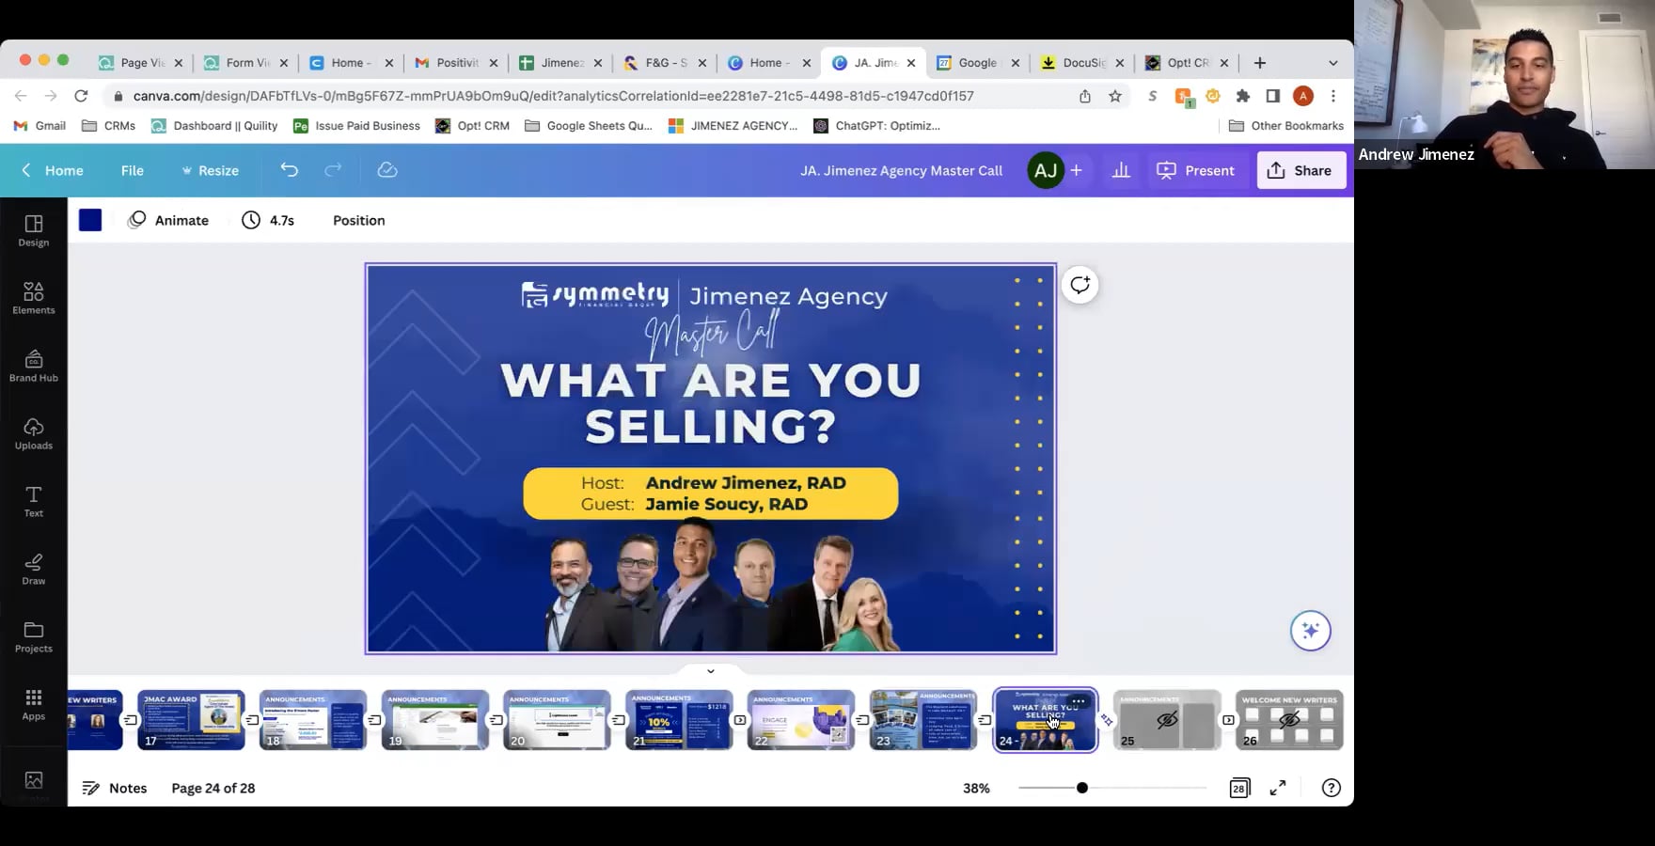
Task: Adjust the zoom slider at the bottom
Action: (x=1081, y=788)
